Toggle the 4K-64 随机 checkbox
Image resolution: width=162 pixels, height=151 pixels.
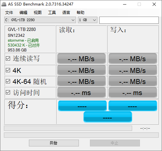[8, 81]
